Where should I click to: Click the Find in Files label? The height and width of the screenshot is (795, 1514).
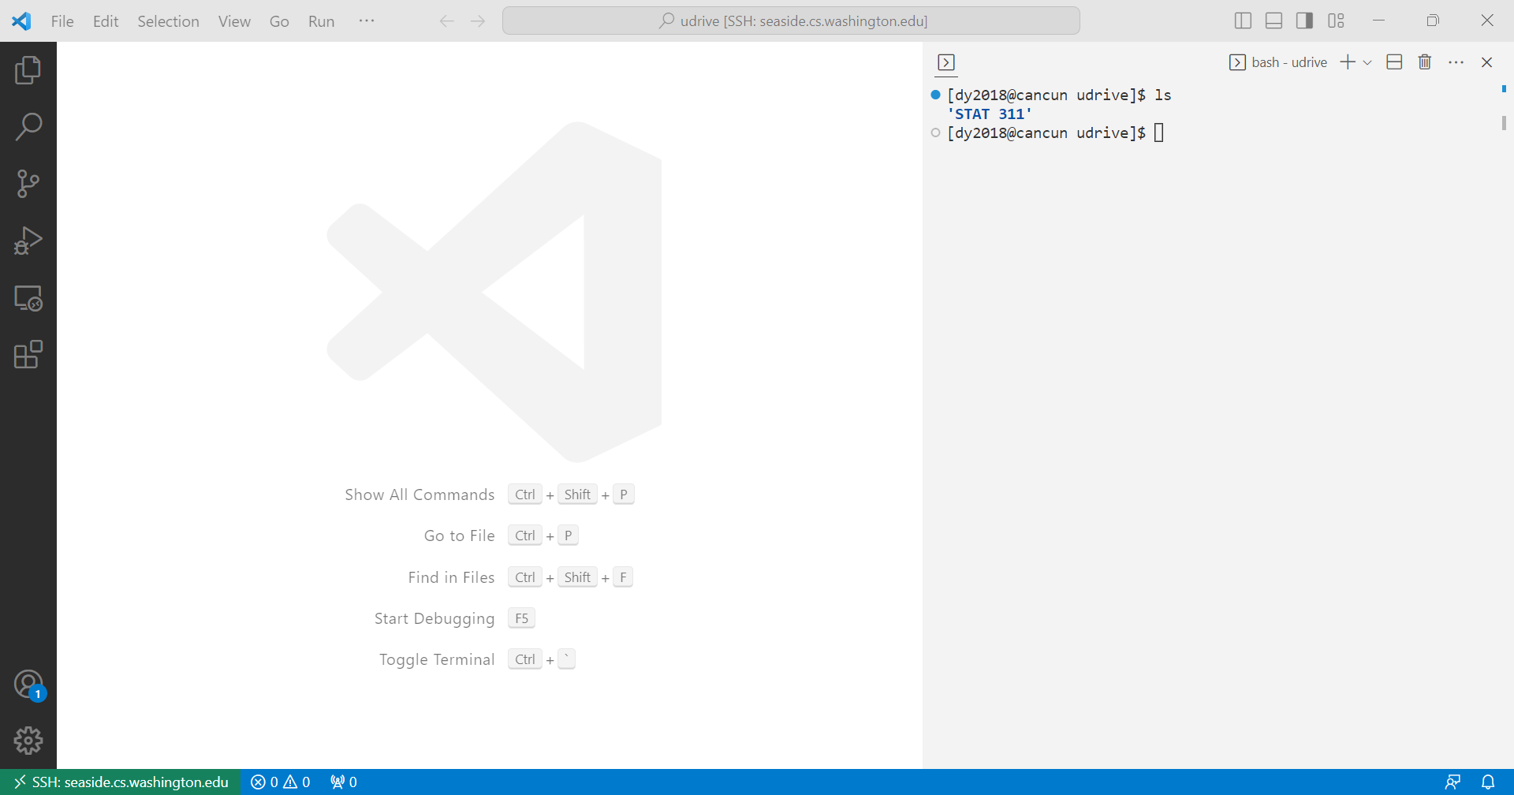point(451,577)
